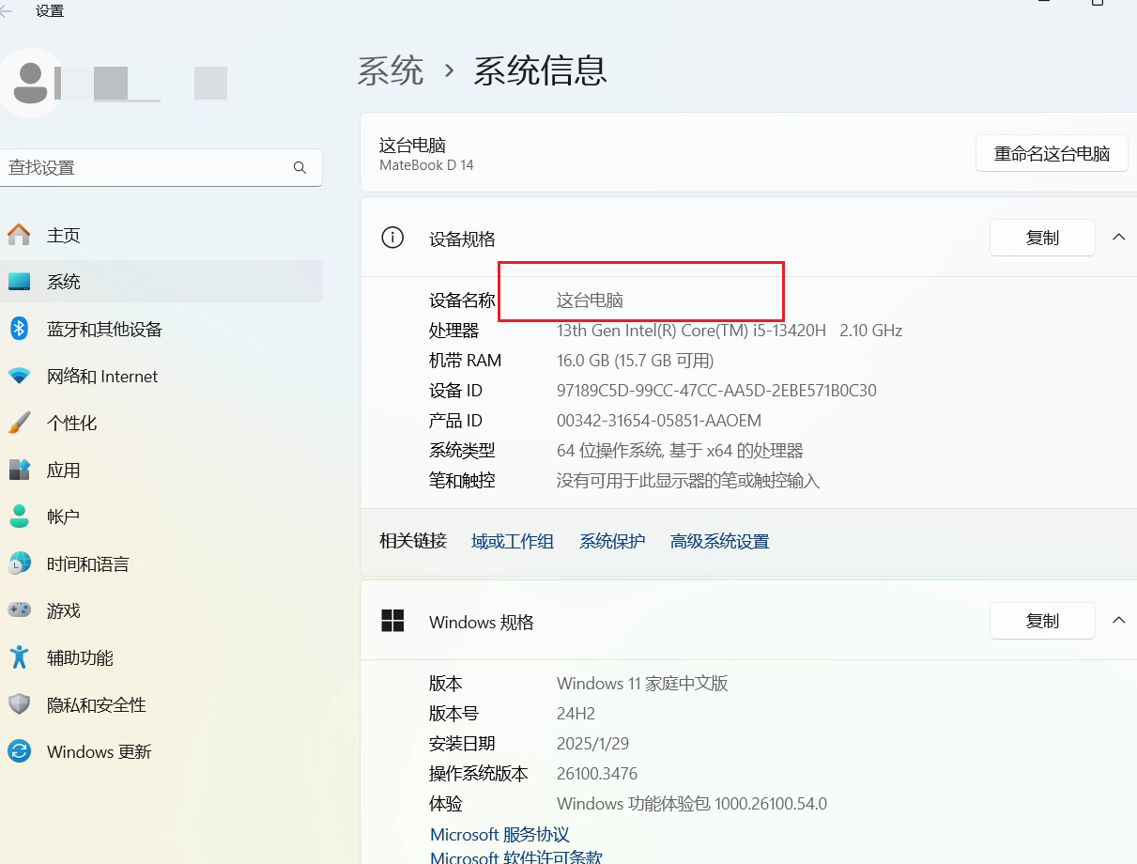The height and width of the screenshot is (864, 1137).
Task: Click the network Wi-Fi icon in sidebar
Action: (19, 376)
